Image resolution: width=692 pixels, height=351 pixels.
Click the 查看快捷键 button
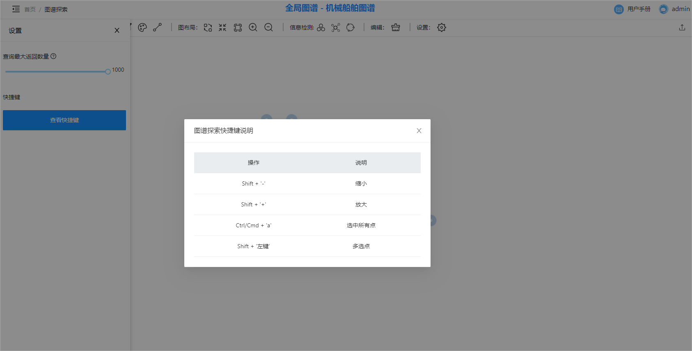64,120
